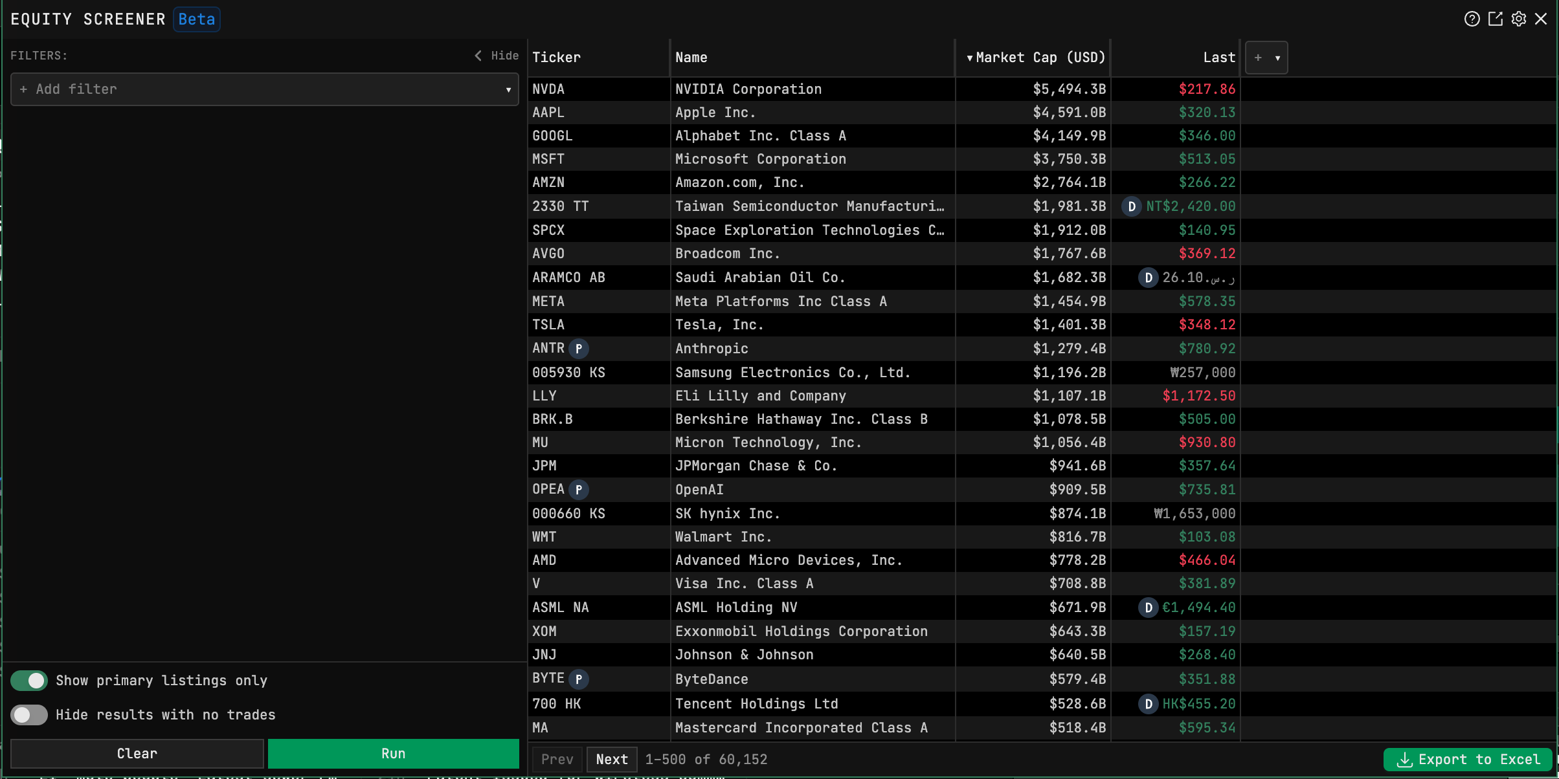Click Micron Technology, Inc. name cell

[x=813, y=443]
